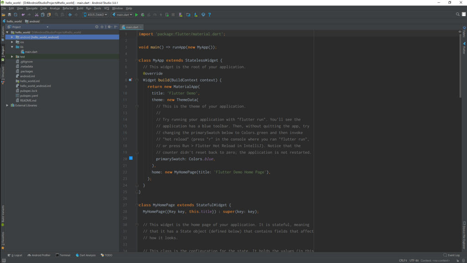Expand the android folder node
The height and width of the screenshot is (263, 467).
coord(12,37)
